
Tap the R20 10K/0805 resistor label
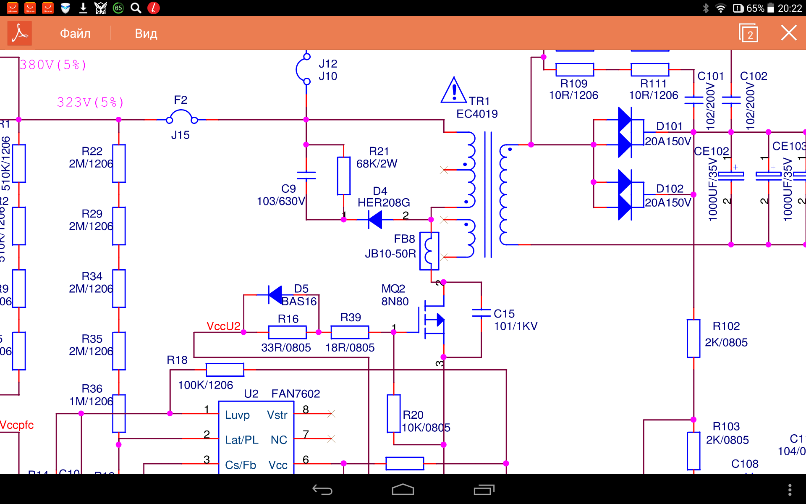(426, 421)
